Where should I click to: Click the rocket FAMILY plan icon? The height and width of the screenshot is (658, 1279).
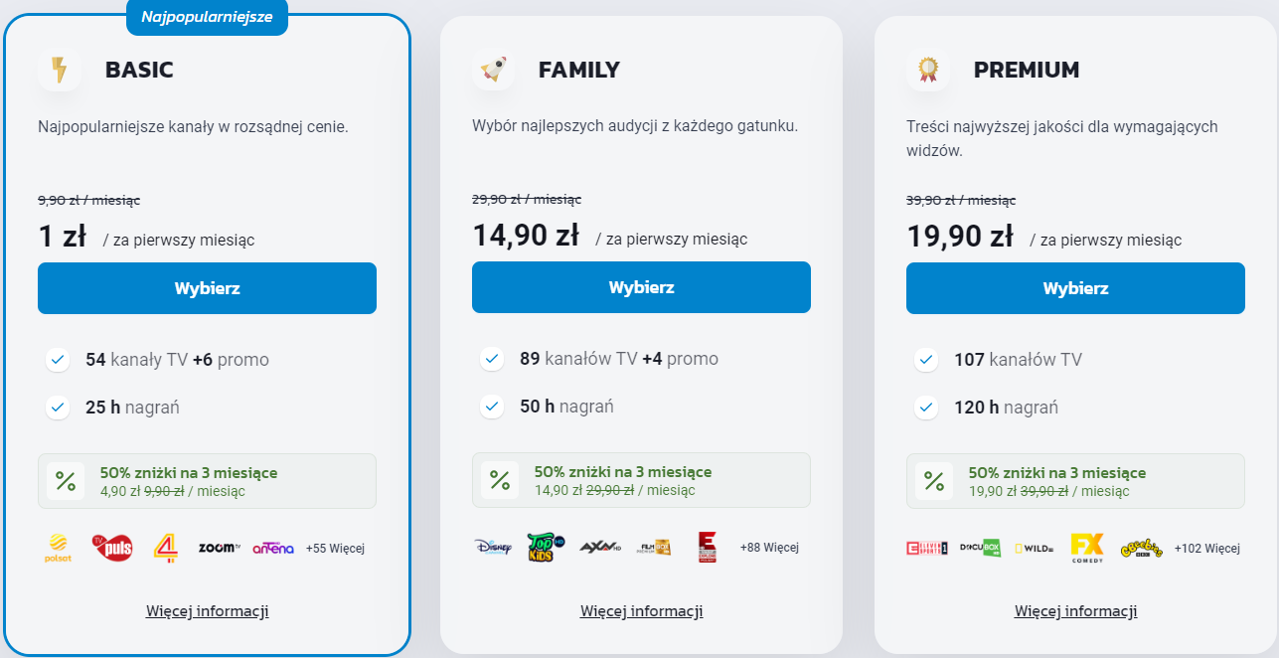pyautogui.click(x=493, y=71)
